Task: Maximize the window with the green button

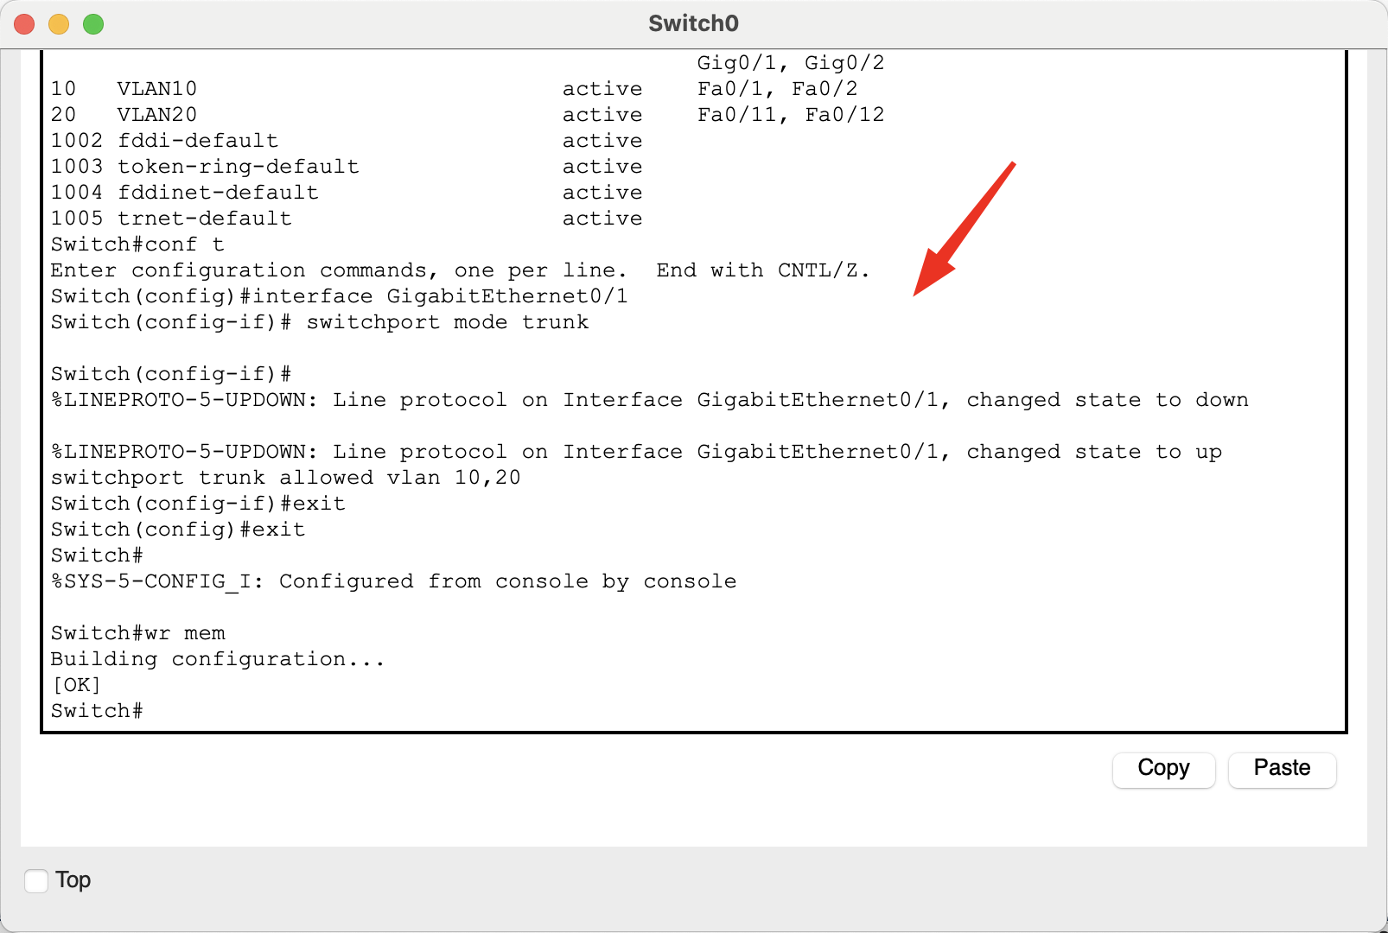Action: coord(93,24)
